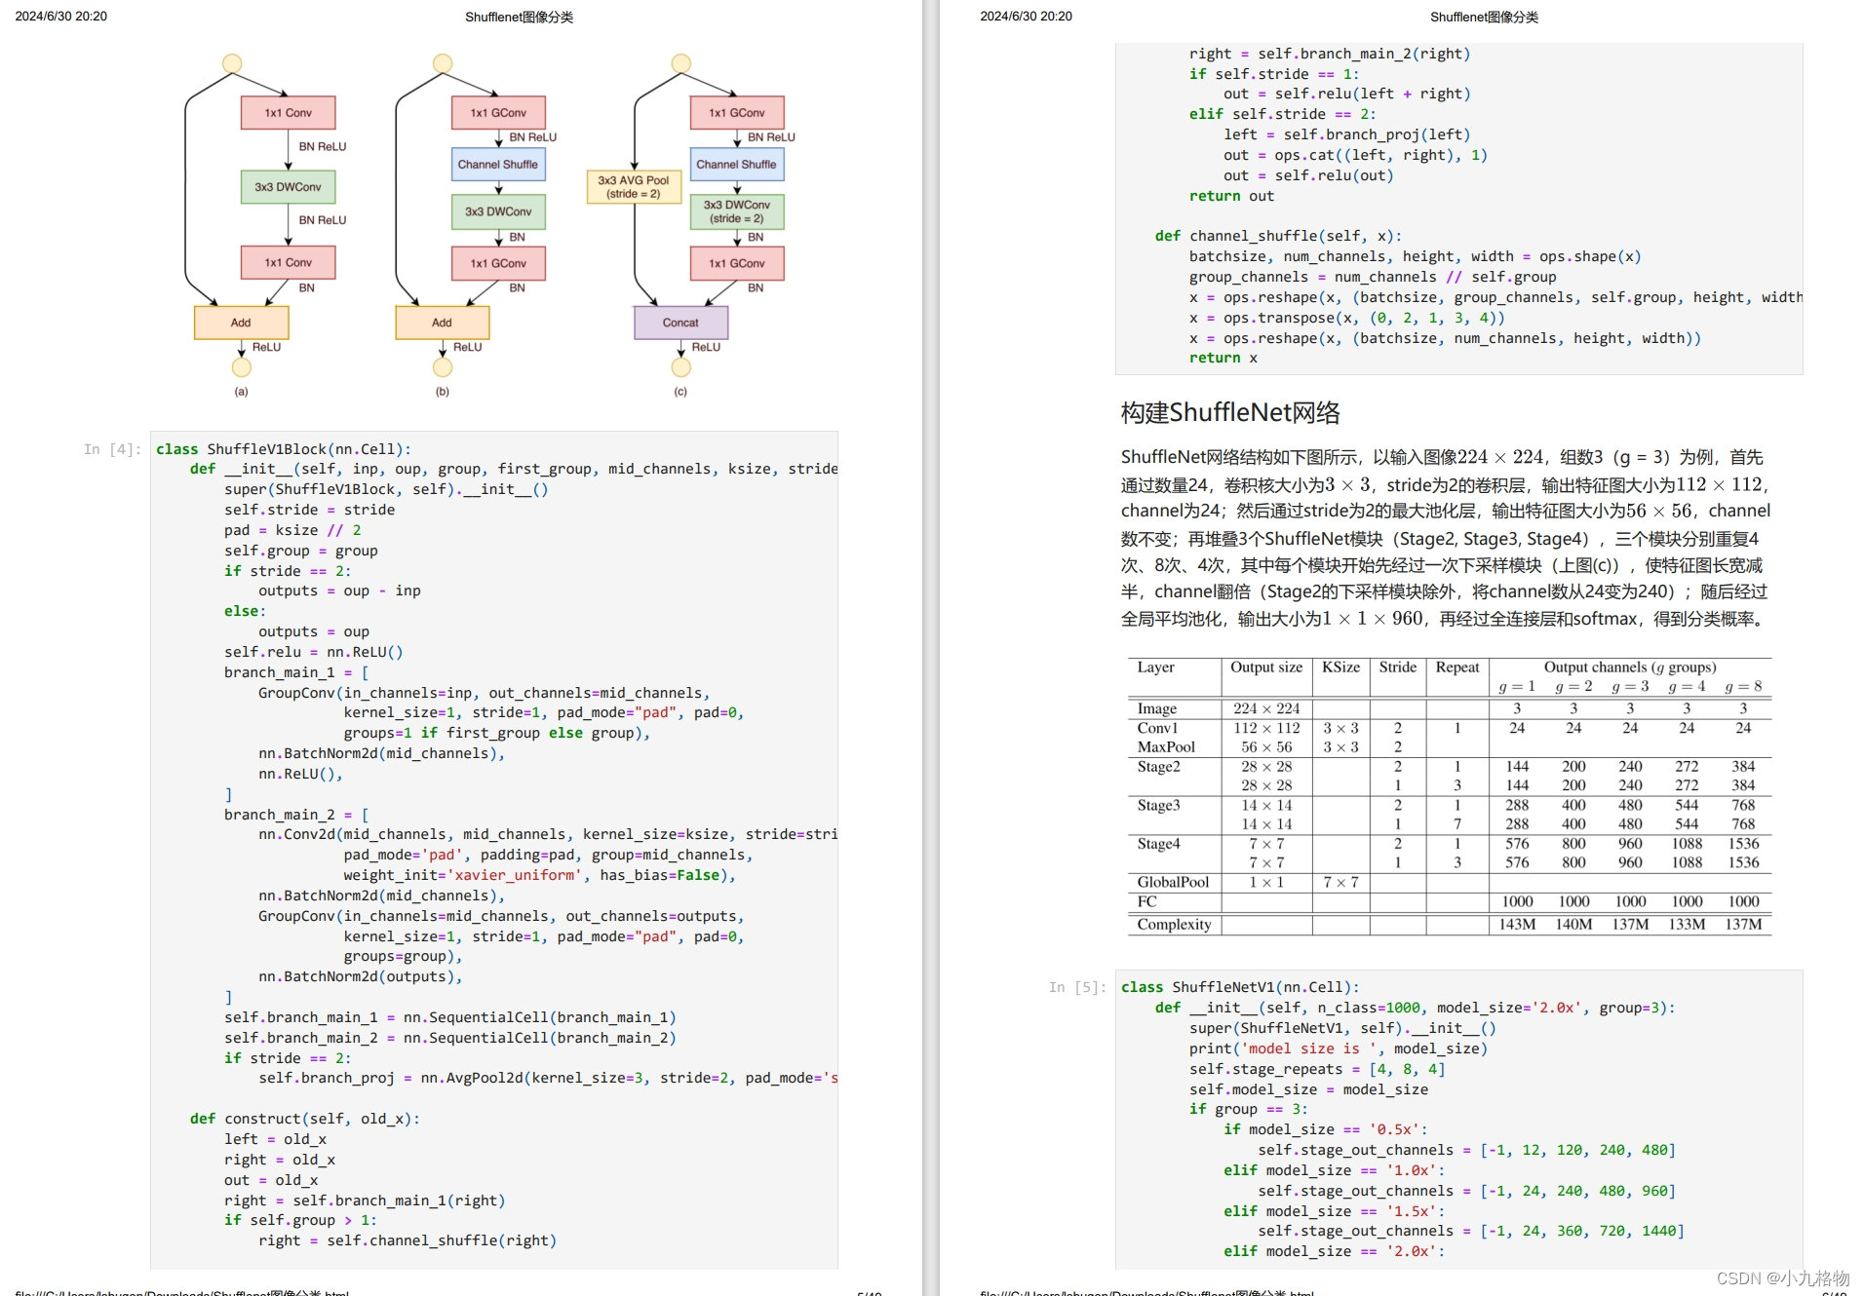Click the MaxPool row label
This screenshot has width=1864, height=1296.
pos(1166,747)
